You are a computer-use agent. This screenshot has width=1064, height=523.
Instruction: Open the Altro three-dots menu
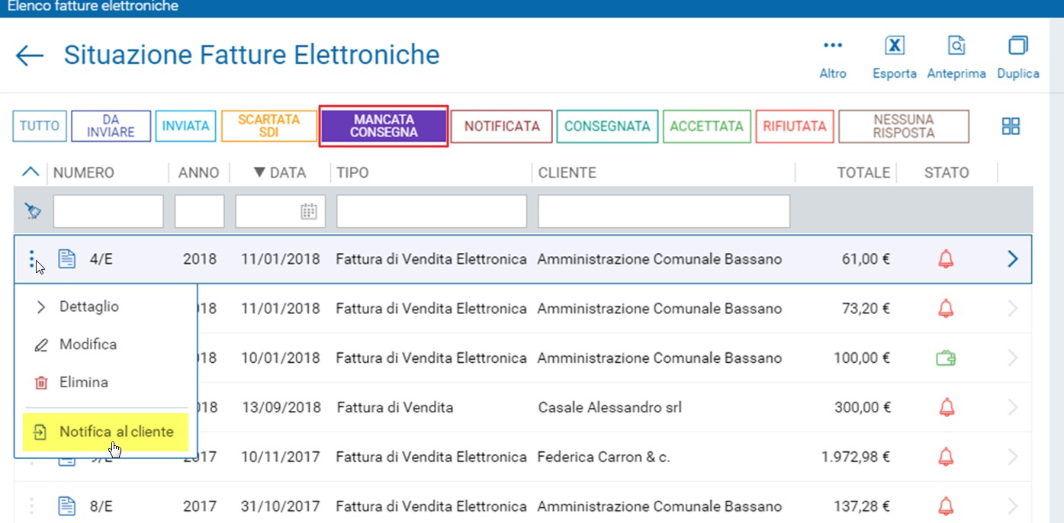833,46
